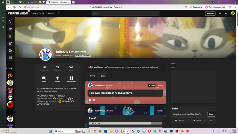The width and height of the screenshot is (238, 134).
Task: Show hidden tray icons chevron
Action: pyautogui.click(x=209, y=131)
